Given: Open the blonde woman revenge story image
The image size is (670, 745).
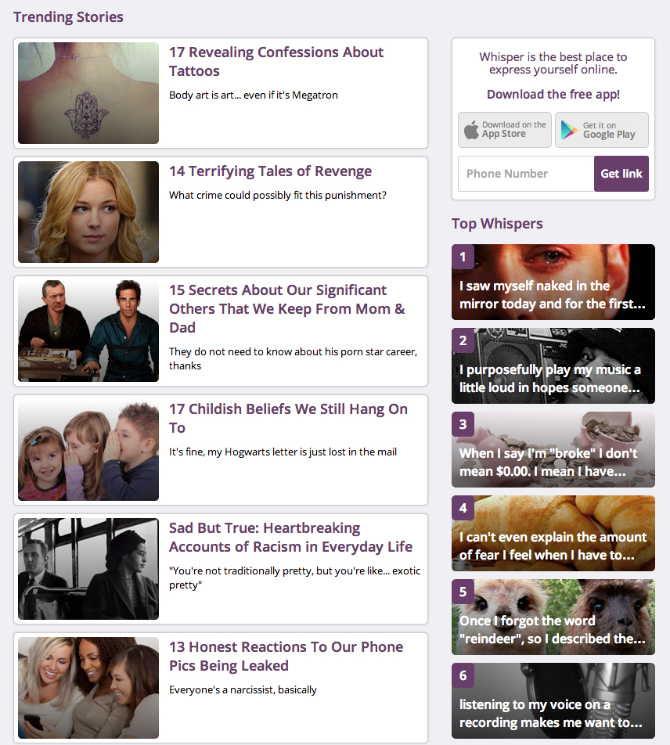Looking at the screenshot, I should [88, 212].
